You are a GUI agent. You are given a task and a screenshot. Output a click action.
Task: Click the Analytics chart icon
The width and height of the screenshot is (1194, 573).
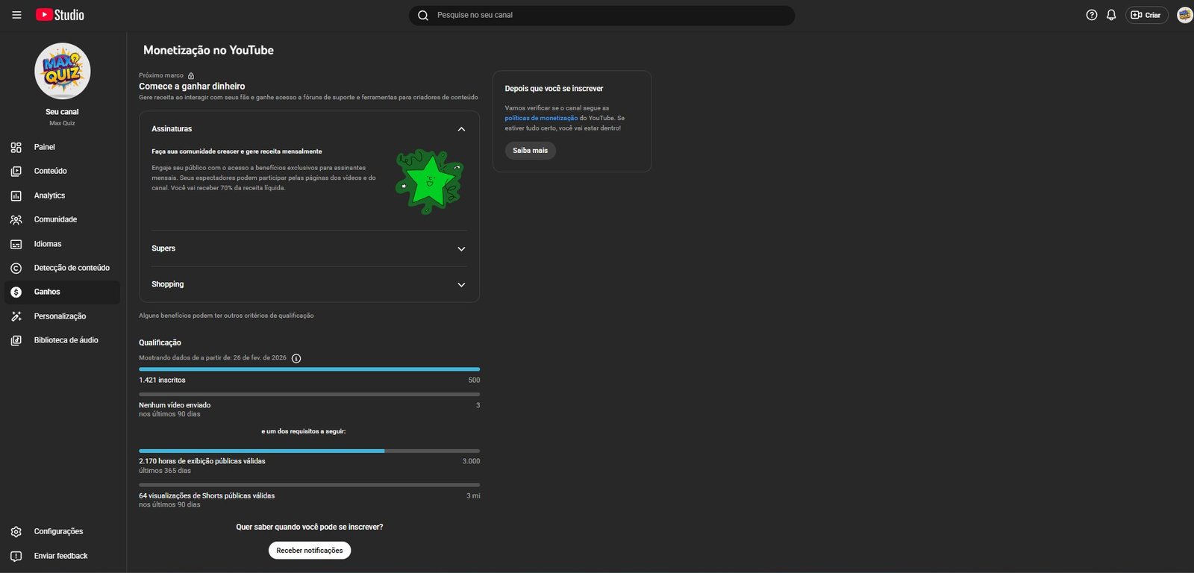tap(16, 195)
